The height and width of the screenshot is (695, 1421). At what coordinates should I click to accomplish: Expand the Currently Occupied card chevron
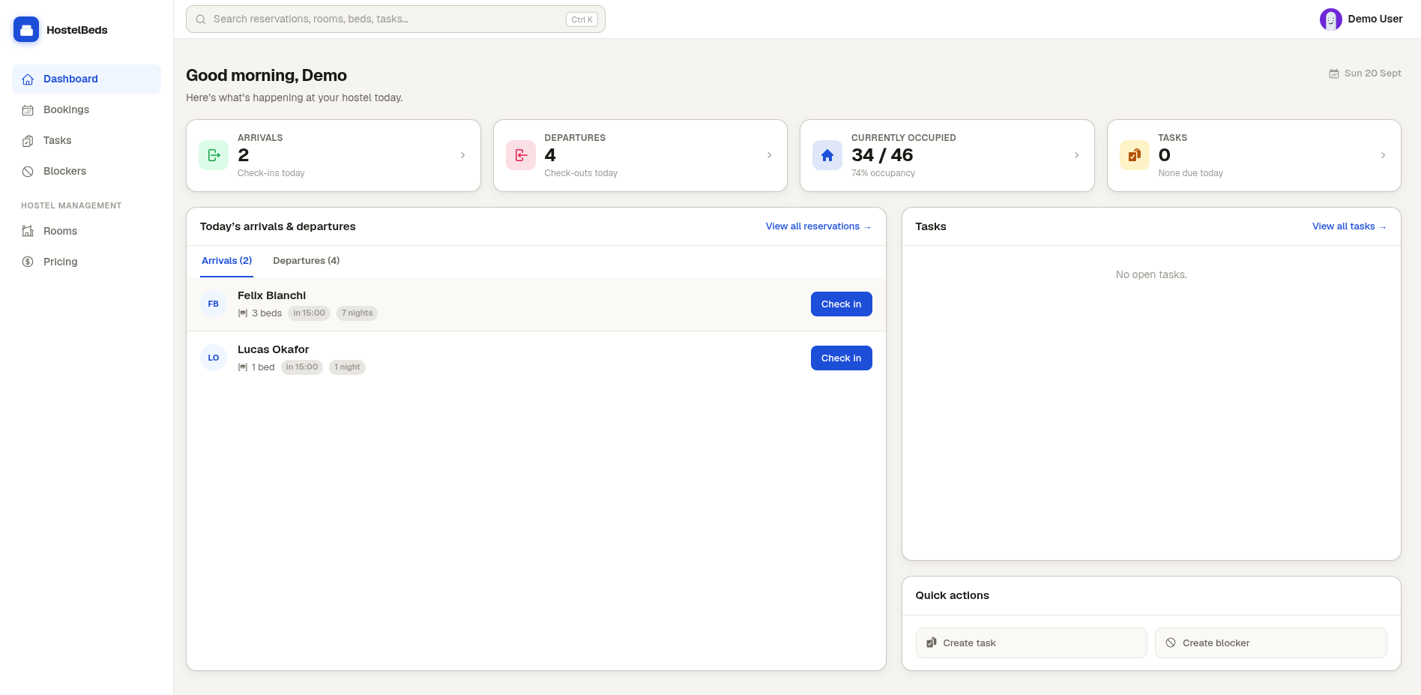pyautogui.click(x=1076, y=155)
